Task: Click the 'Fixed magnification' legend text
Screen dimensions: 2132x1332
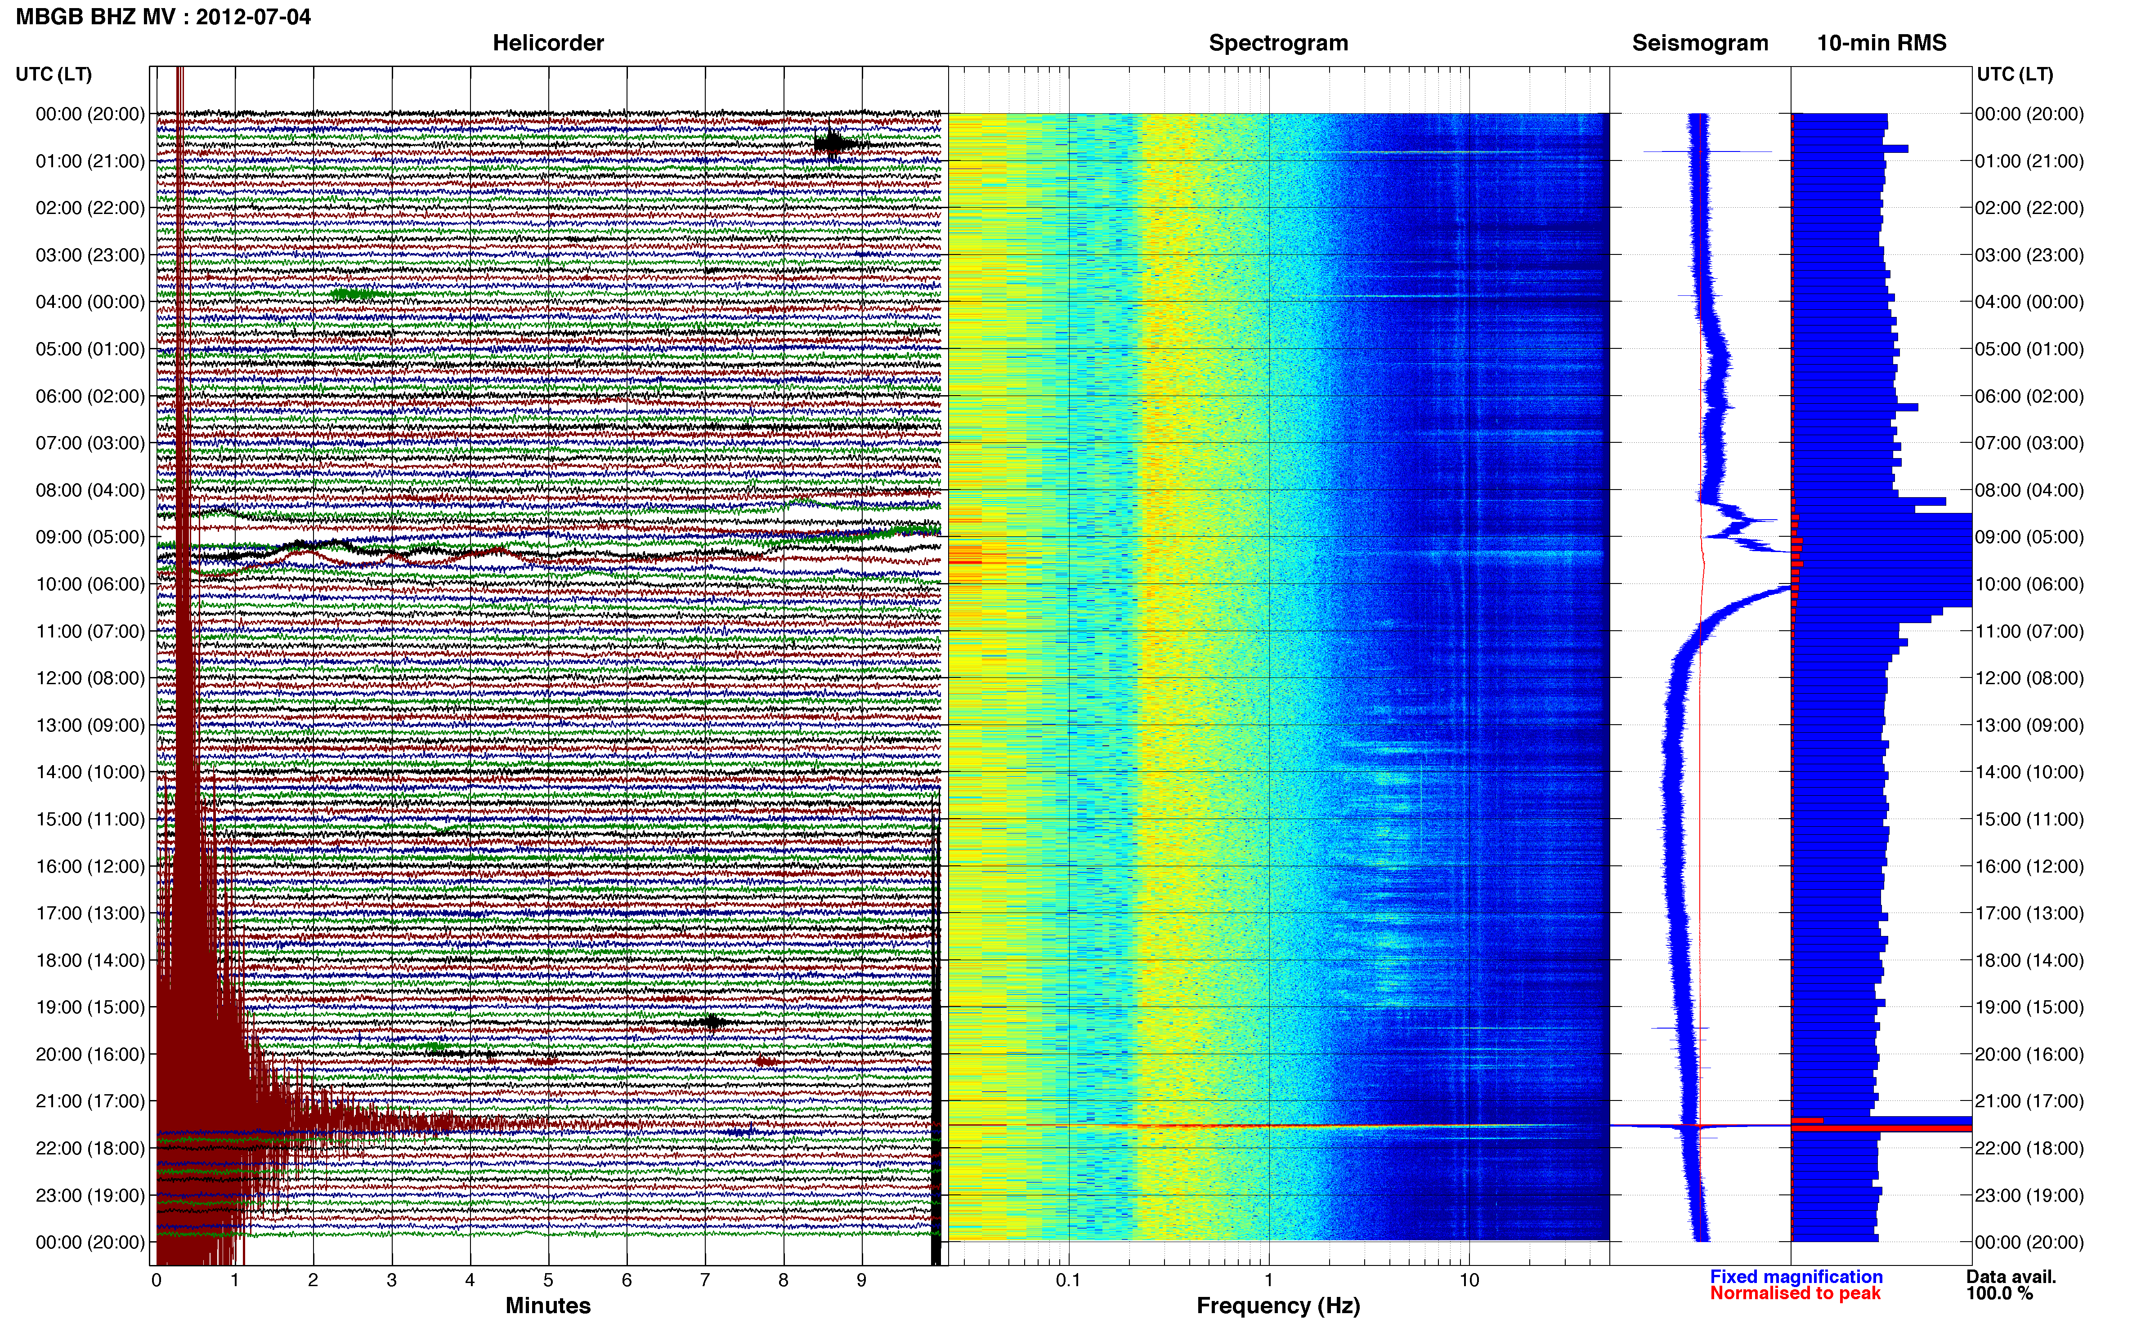Action: 1796,1277
